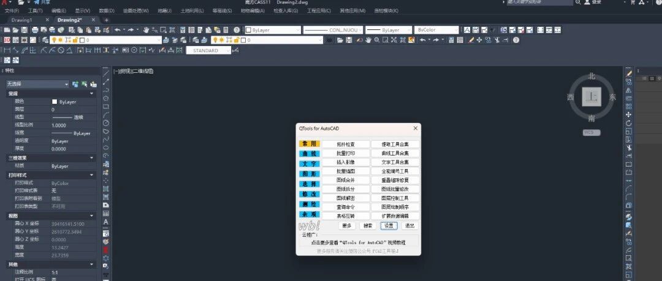Select the Angular dimension tool
Image resolution: width=662 pixels, height=281 pixels.
tap(69, 50)
